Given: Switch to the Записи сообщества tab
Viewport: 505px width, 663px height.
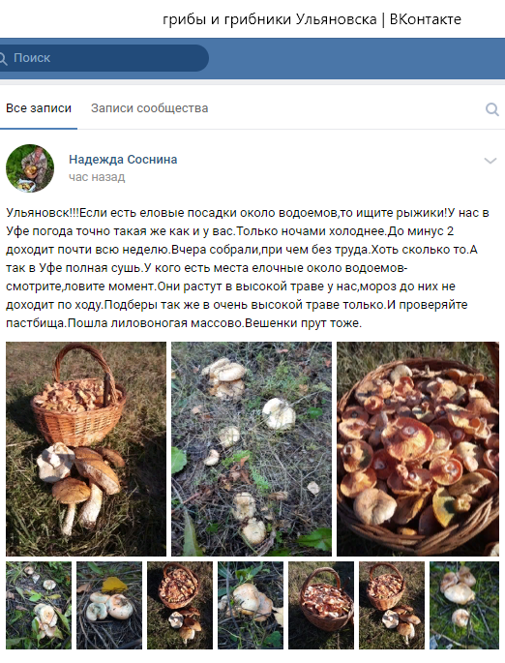Looking at the screenshot, I should coord(150,108).
